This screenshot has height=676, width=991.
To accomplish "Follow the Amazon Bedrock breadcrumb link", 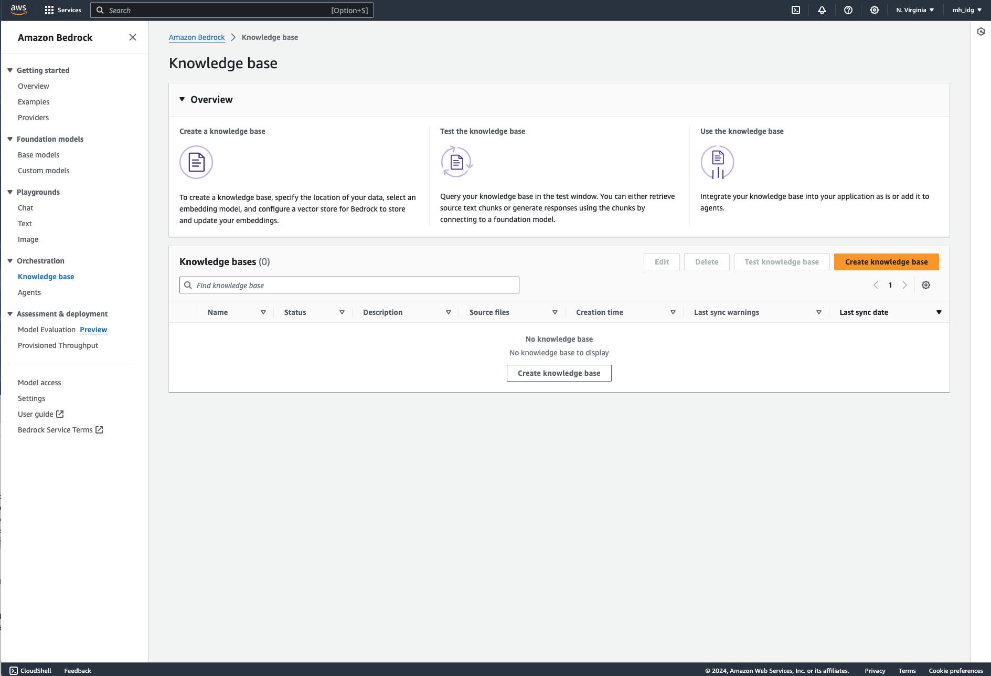I will (197, 37).
